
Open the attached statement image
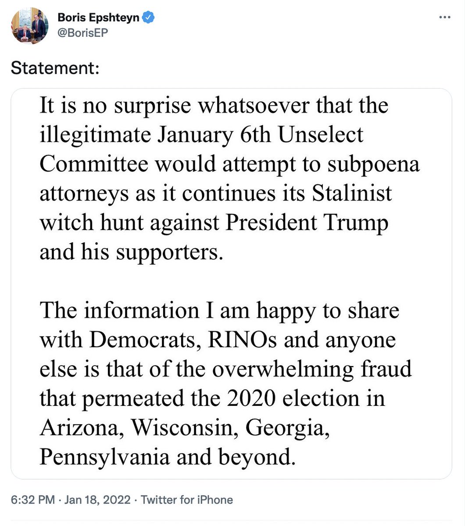pyautogui.click(x=231, y=284)
